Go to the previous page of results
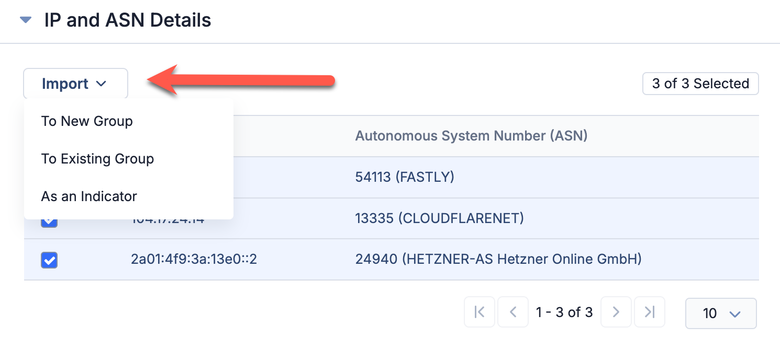 tap(512, 312)
